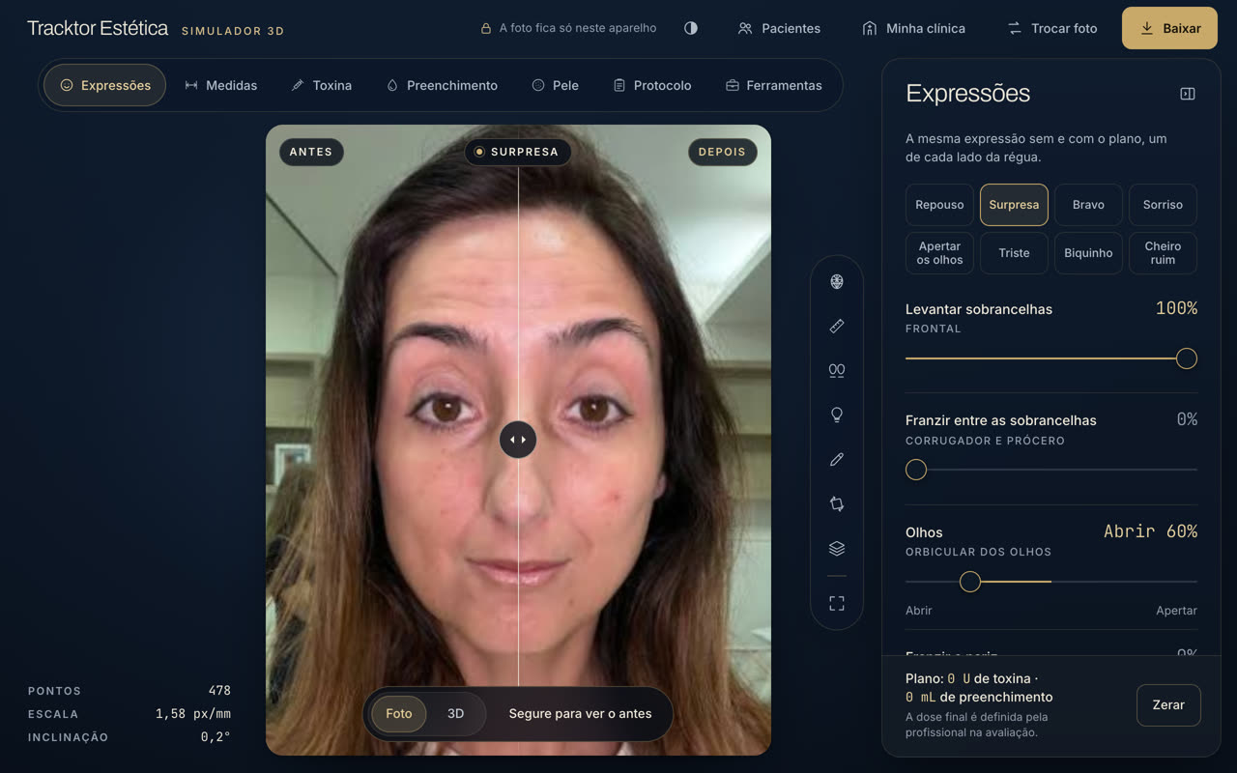The image size is (1237, 773).
Task: Click the Levantar sobrancelhas slider handle
Action: (x=1187, y=358)
